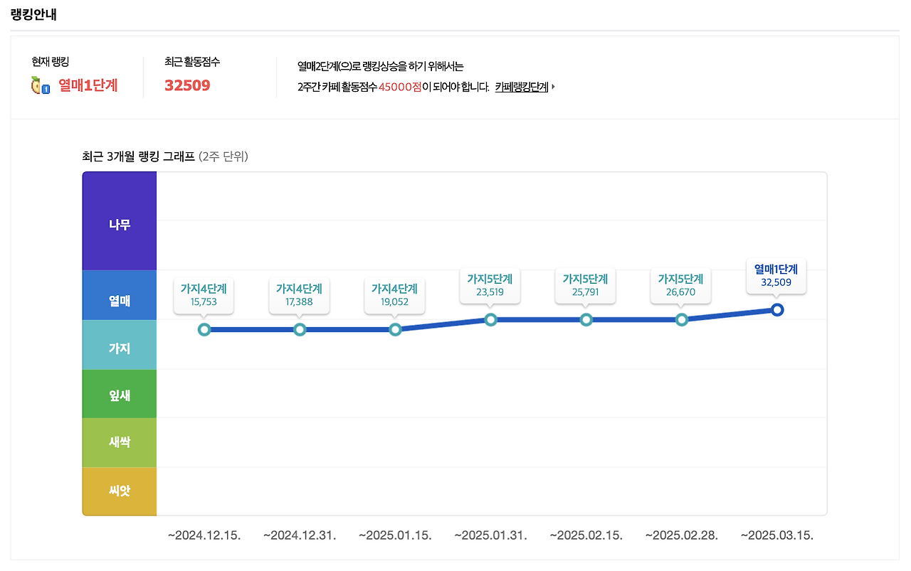Screen dimensions: 911x571
Task: Expand the 카페랭킹단계 arrow chevron
Action: pos(553,85)
